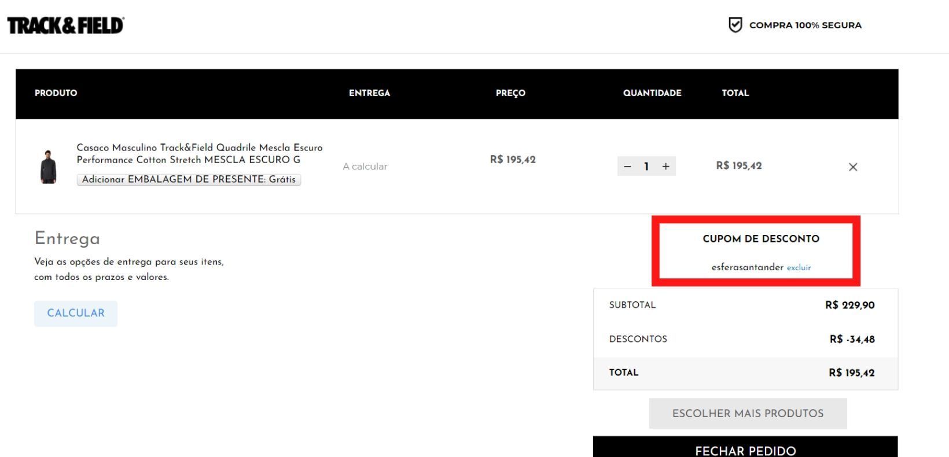This screenshot has height=457, width=949.
Task: Click the 'A calcular' delivery text
Action: tap(365, 167)
